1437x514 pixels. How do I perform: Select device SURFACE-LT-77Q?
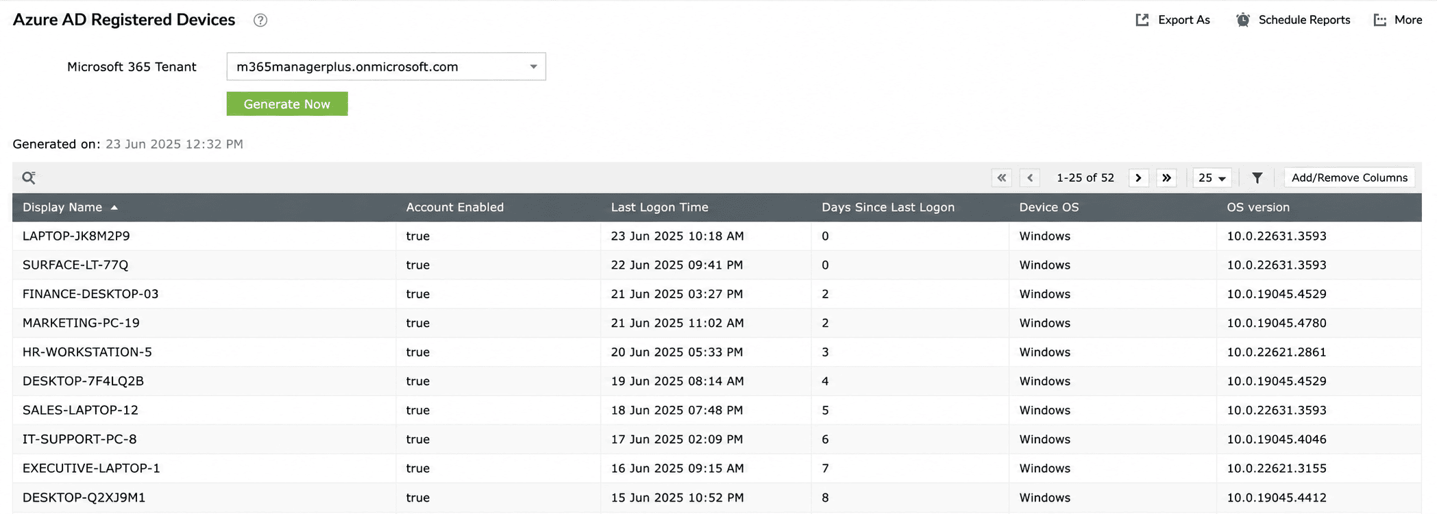tap(75, 265)
